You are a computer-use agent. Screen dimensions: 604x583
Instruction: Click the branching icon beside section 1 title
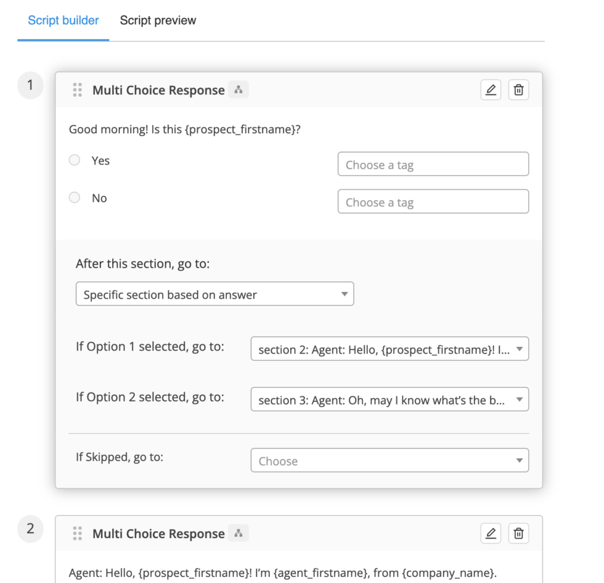coord(239,90)
